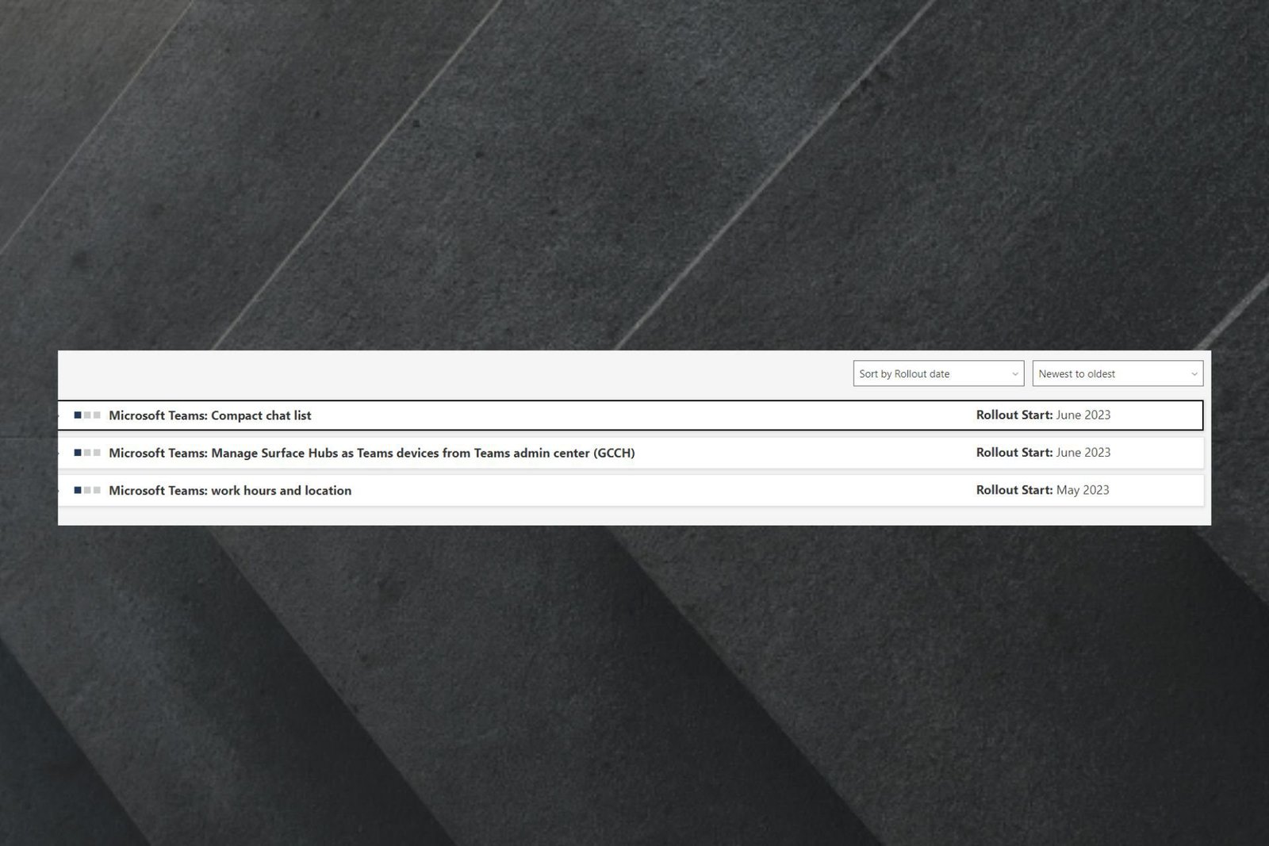Click status squares icon beside work hours and location
Image resolution: width=1269 pixels, height=846 pixels.
[87, 490]
